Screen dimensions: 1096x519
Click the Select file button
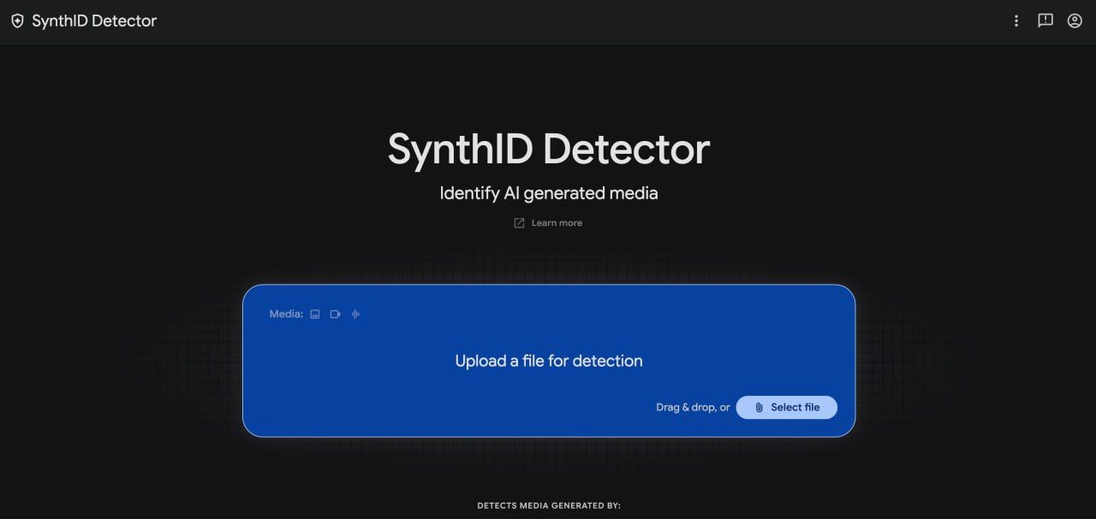point(786,408)
